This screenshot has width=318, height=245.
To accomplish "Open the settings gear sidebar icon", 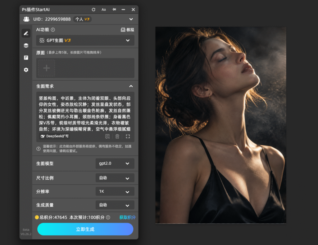I will (x=26, y=70).
